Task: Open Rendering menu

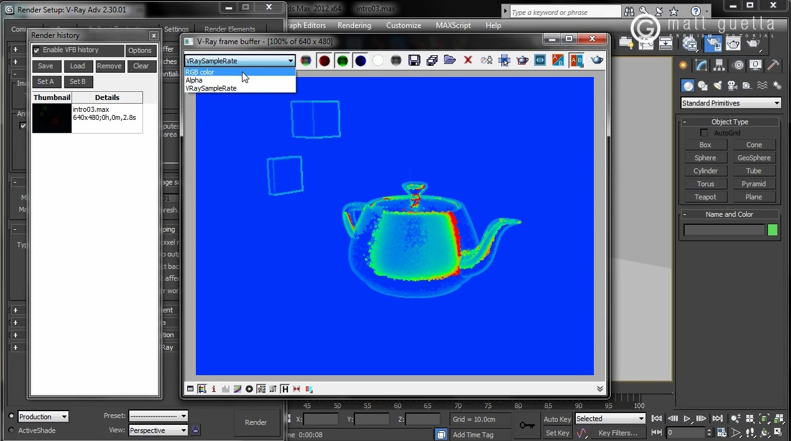Action: click(x=354, y=25)
